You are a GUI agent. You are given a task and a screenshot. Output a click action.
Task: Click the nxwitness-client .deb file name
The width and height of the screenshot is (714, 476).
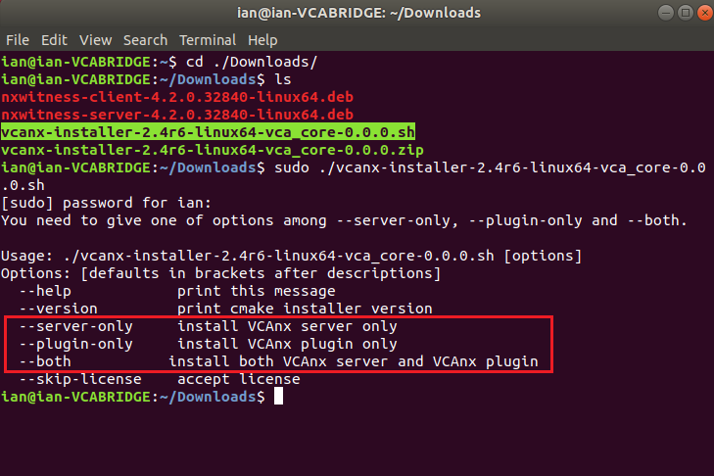coord(177,98)
